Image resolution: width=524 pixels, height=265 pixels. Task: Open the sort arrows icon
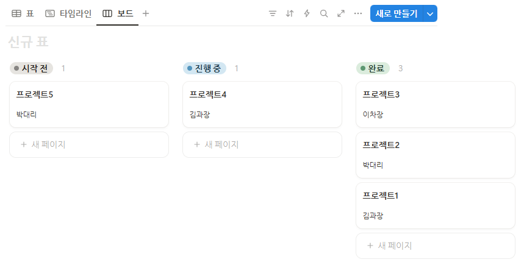coord(290,13)
